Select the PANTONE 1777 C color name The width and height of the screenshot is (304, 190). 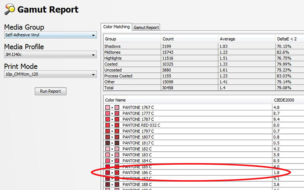[x=138, y=113]
